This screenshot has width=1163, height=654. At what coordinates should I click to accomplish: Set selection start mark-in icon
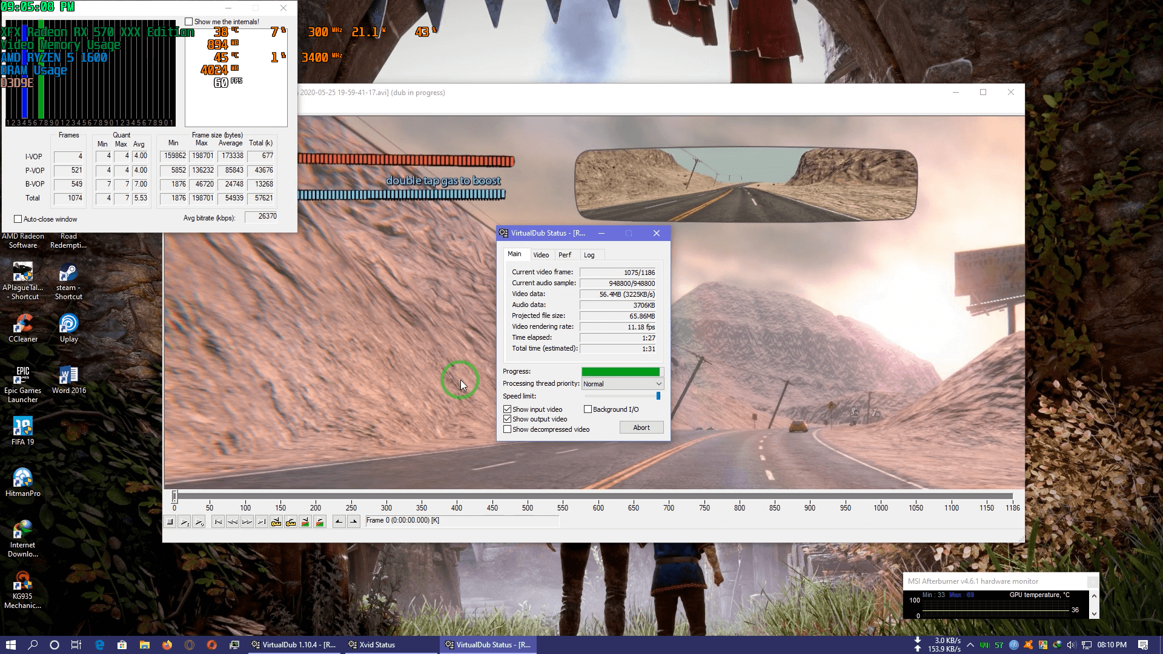(x=339, y=521)
